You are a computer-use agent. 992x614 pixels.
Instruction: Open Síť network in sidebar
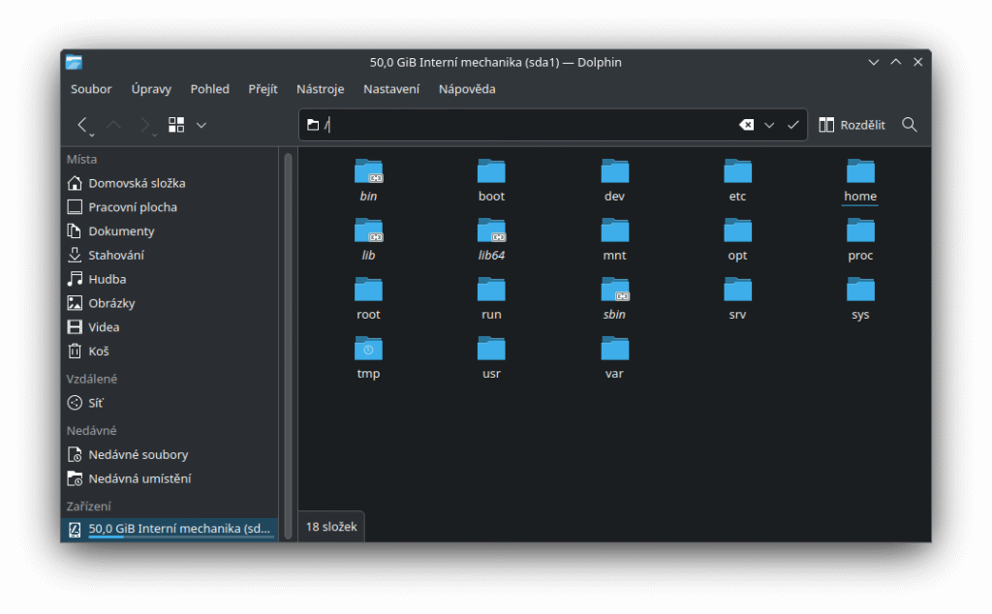95,403
